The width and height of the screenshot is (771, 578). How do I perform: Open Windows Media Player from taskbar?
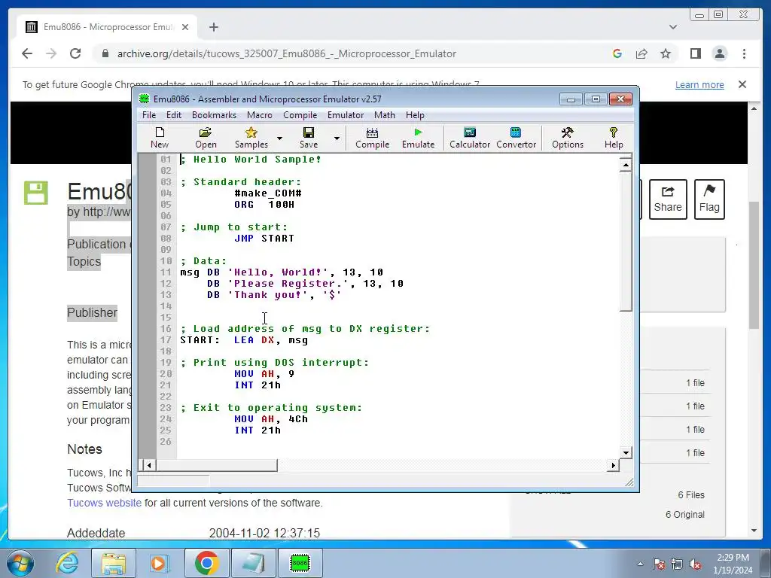tap(160, 563)
